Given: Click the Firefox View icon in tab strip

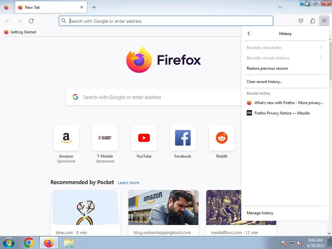Looking at the screenshot, I should [x=6, y=7].
